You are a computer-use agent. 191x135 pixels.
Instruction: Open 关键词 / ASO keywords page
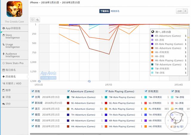[13, 83]
